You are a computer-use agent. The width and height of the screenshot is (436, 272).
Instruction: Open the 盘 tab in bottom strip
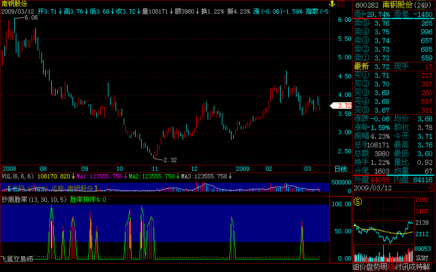[370, 268]
